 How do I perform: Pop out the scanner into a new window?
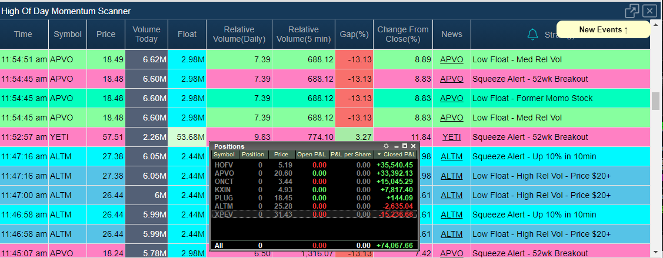point(632,11)
